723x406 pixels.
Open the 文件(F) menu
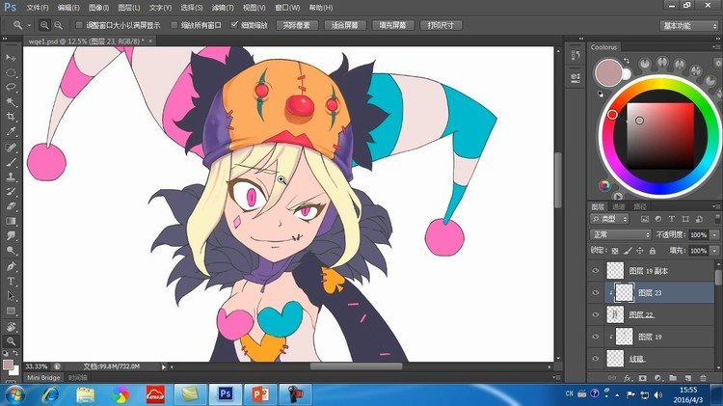point(38,8)
